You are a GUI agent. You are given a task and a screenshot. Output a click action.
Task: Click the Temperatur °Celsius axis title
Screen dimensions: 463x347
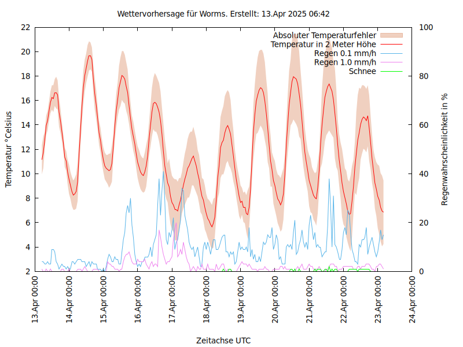[9, 149]
